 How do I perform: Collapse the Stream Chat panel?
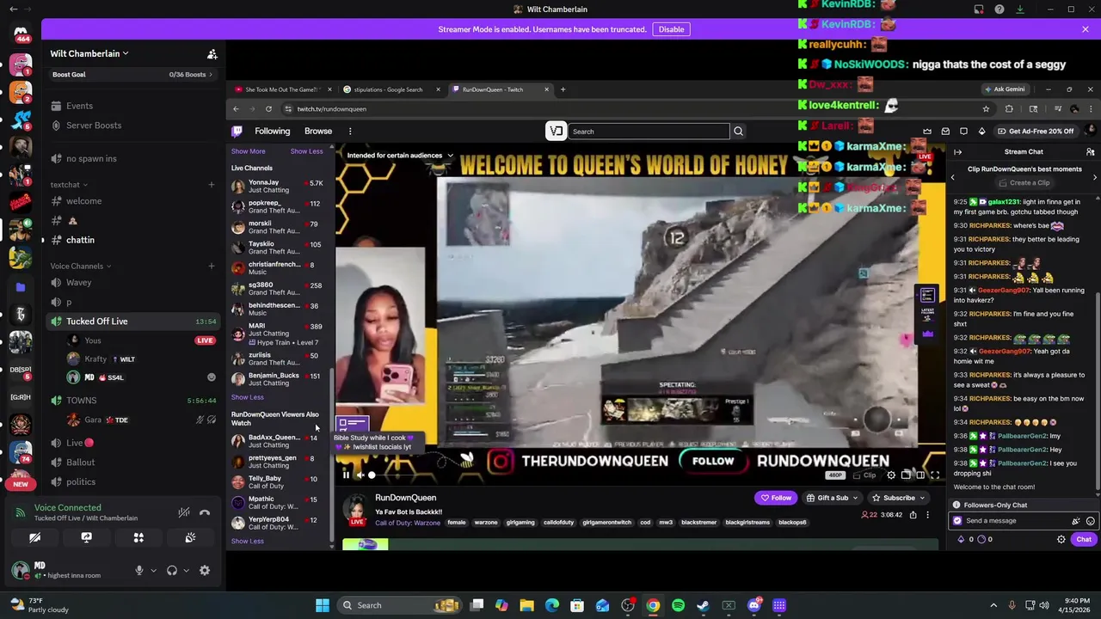point(957,152)
